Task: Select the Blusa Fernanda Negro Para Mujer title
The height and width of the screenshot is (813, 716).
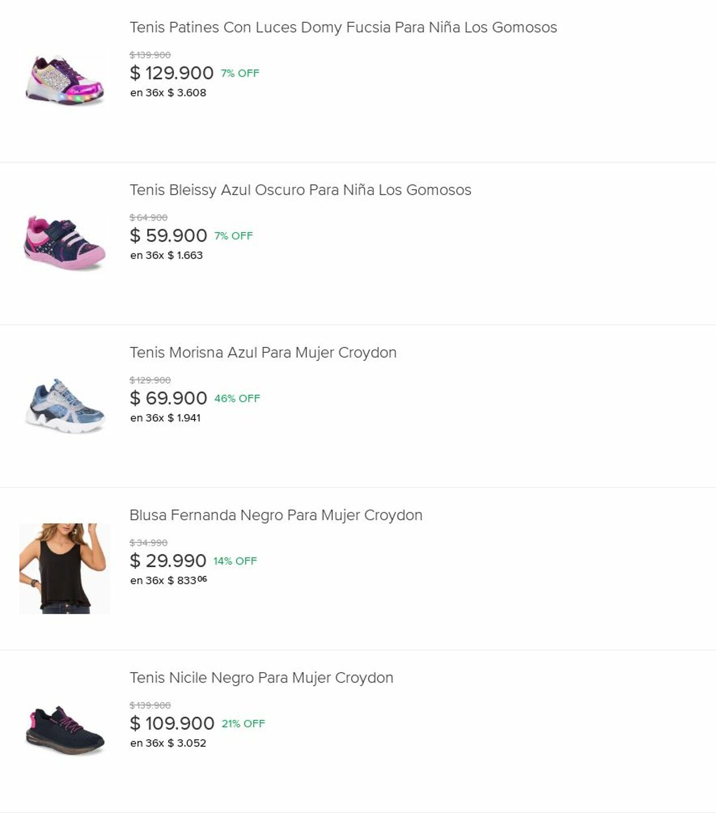Action: 276,516
